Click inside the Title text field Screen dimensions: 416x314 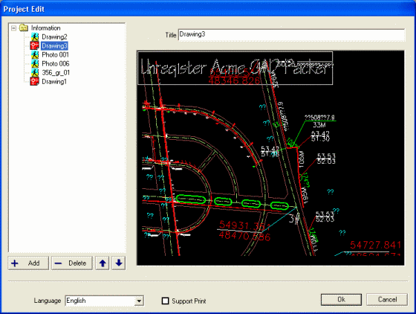point(291,35)
